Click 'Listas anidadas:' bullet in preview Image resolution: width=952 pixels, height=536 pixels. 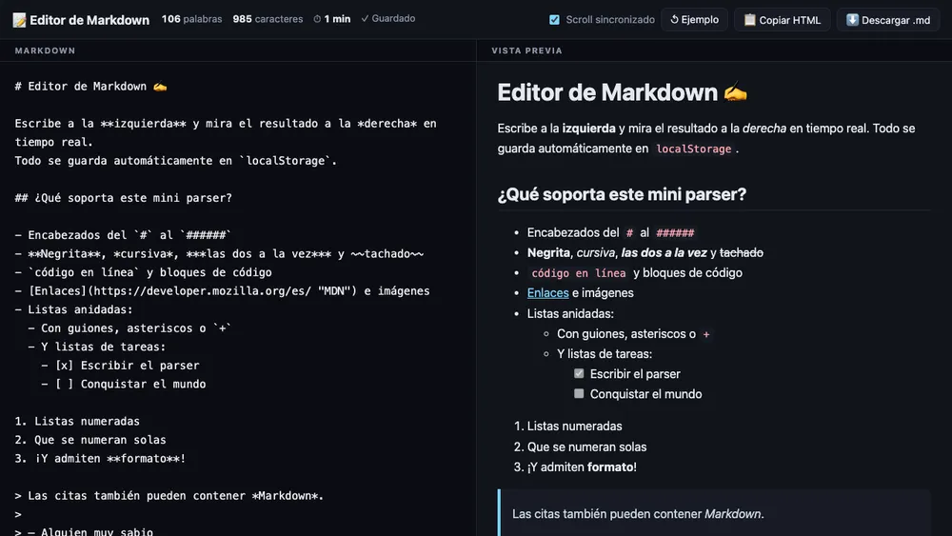coord(570,313)
